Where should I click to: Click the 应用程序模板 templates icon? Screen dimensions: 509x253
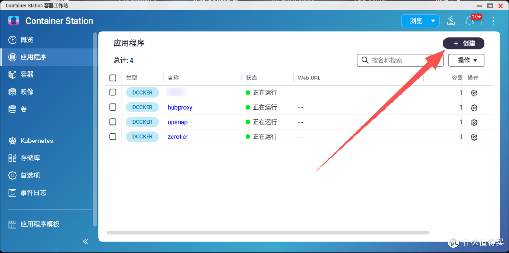12,224
